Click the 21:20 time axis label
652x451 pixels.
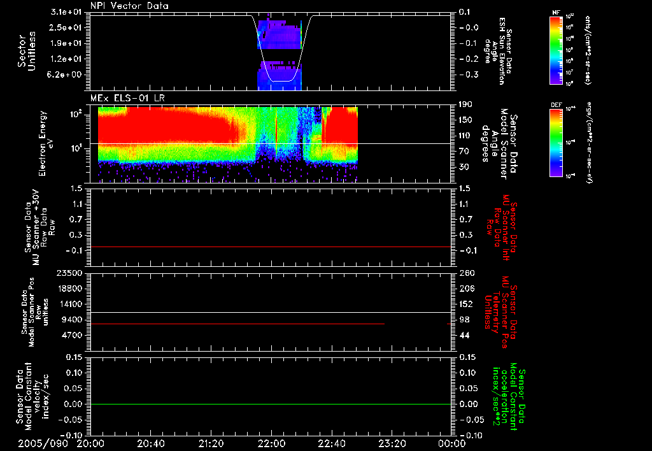pyautogui.click(x=211, y=444)
